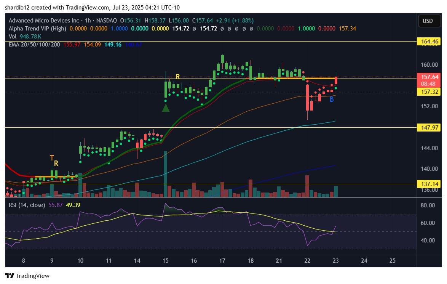The height and width of the screenshot is (284, 447).
Task: Click date 21 on the time axis
Action: (x=279, y=261)
